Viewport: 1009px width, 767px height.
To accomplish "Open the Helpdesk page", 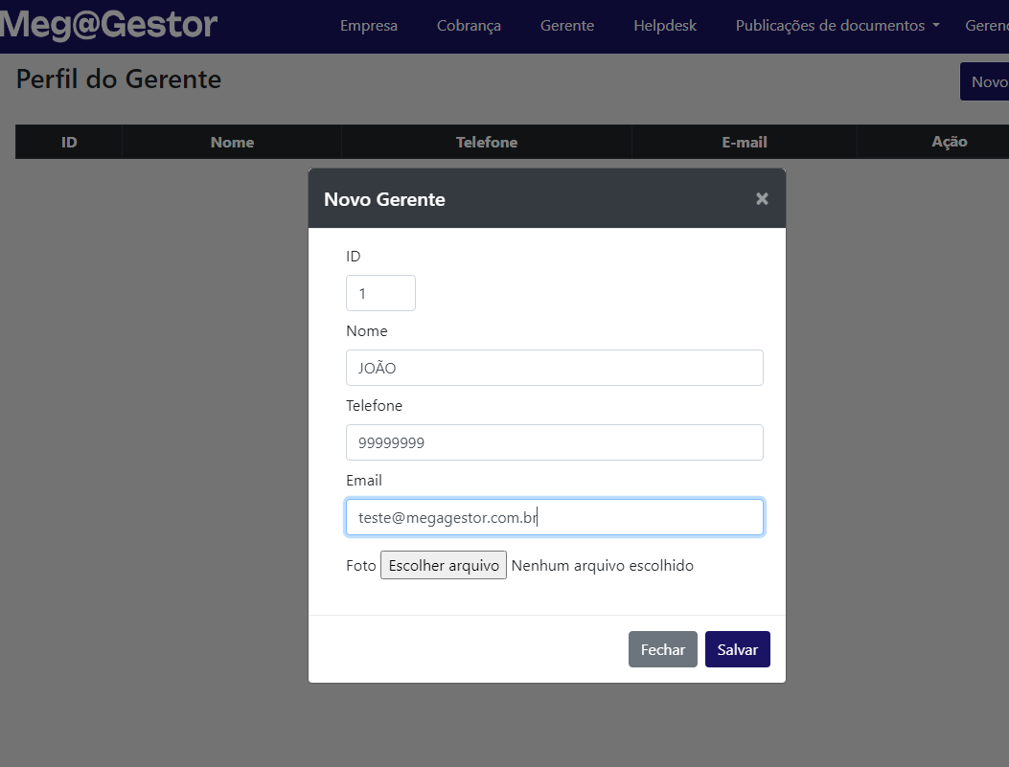I will (665, 26).
